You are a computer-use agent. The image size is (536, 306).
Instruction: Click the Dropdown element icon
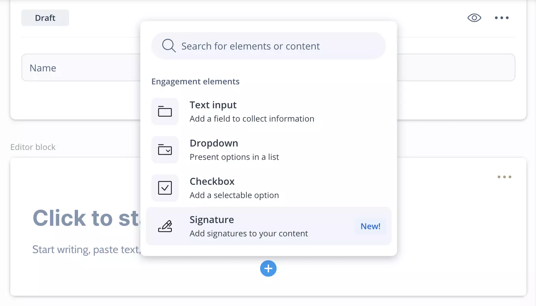165,150
